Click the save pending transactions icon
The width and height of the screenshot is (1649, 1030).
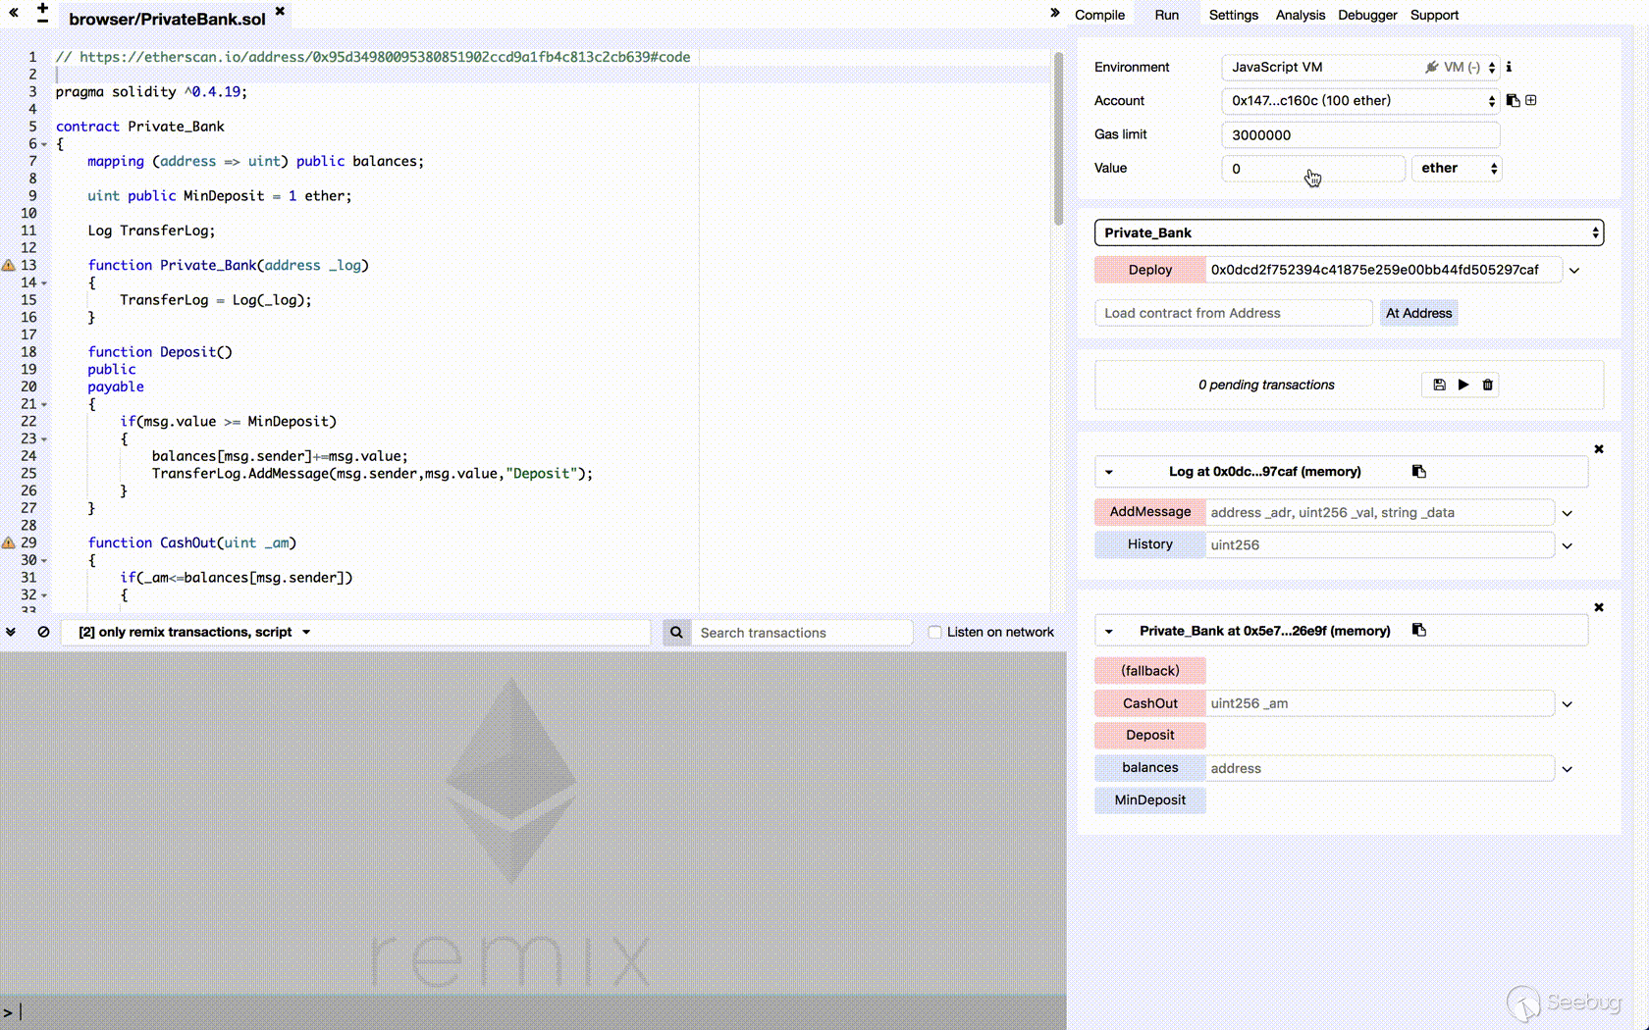point(1439,385)
